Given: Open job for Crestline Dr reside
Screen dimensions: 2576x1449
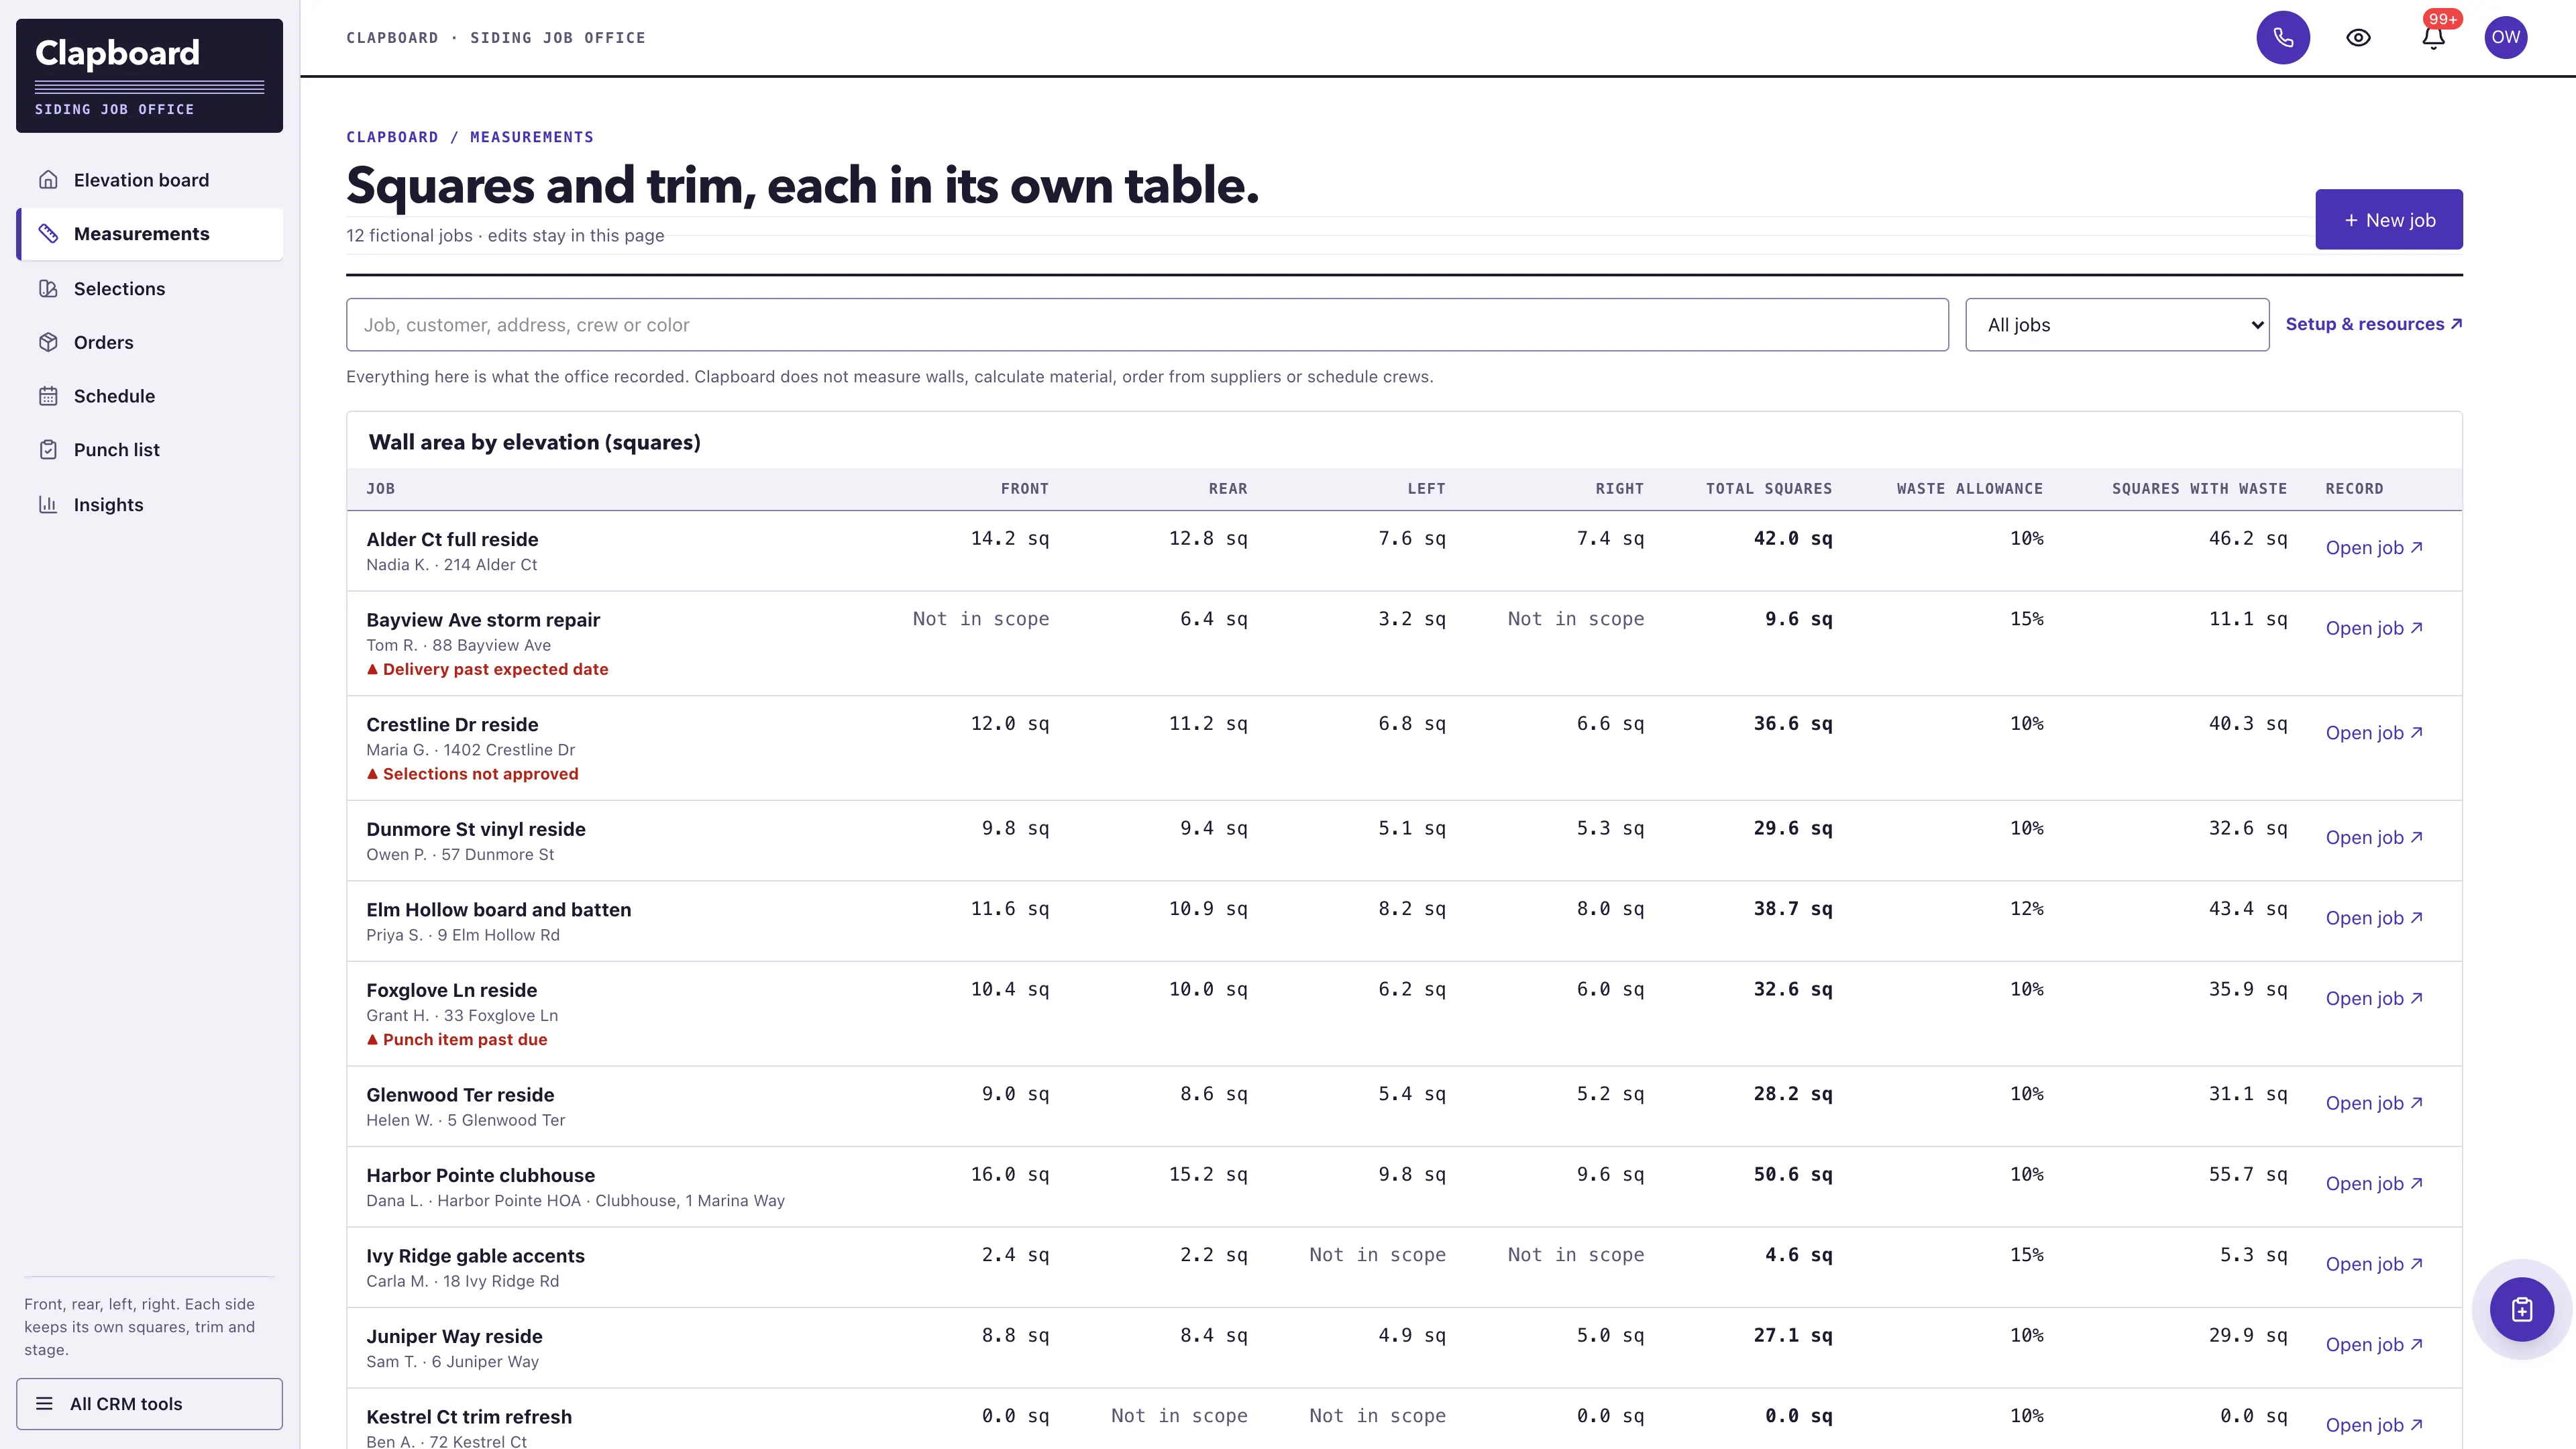Looking at the screenshot, I should point(2374,733).
